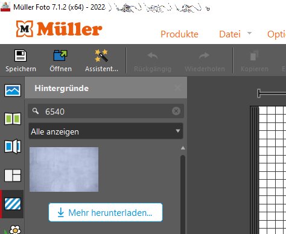The image size is (286, 234).
Task: Click the Rückgängig undo button
Action: point(153,62)
